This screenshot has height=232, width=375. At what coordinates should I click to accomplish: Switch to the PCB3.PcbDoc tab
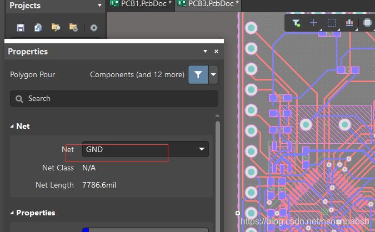pyautogui.click(x=208, y=4)
